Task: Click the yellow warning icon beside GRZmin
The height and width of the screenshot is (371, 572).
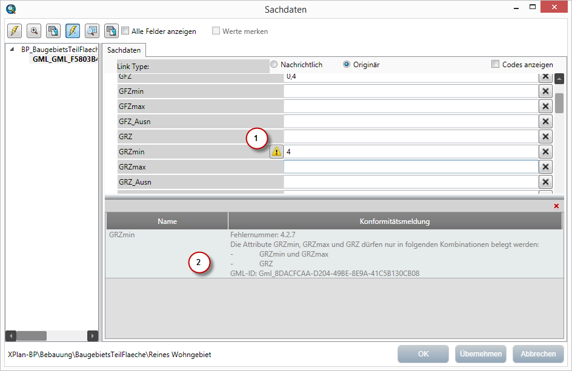Action: pyautogui.click(x=276, y=152)
